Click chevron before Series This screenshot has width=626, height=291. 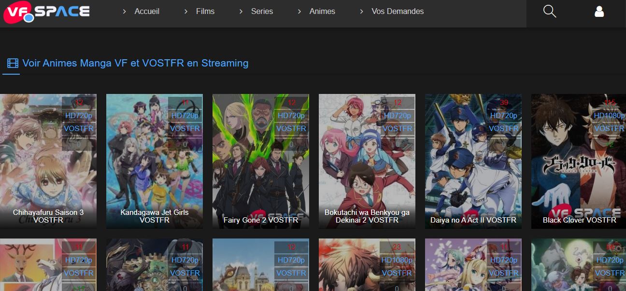pos(241,12)
